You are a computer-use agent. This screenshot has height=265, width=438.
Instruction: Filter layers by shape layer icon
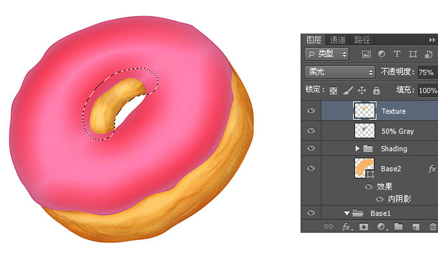click(413, 54)
